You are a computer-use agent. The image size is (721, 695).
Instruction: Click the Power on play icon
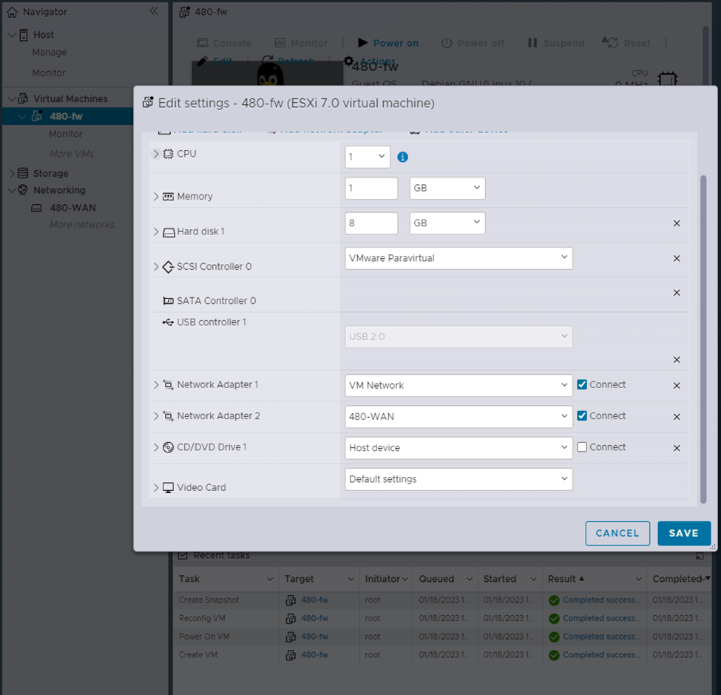point(363,43)
